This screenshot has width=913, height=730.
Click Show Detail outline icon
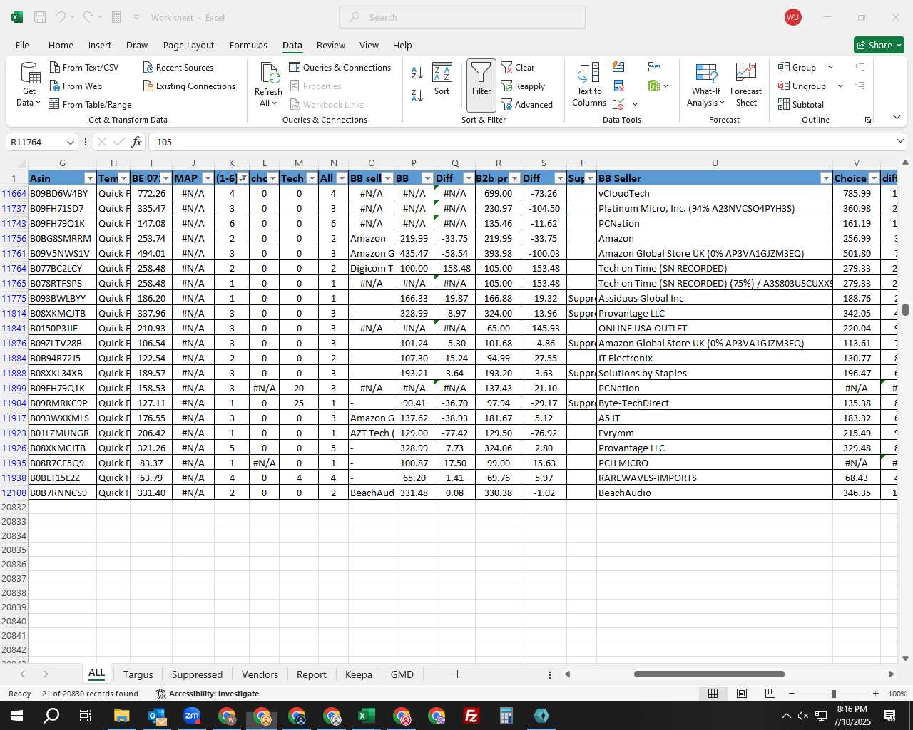(x=860, y=67)
